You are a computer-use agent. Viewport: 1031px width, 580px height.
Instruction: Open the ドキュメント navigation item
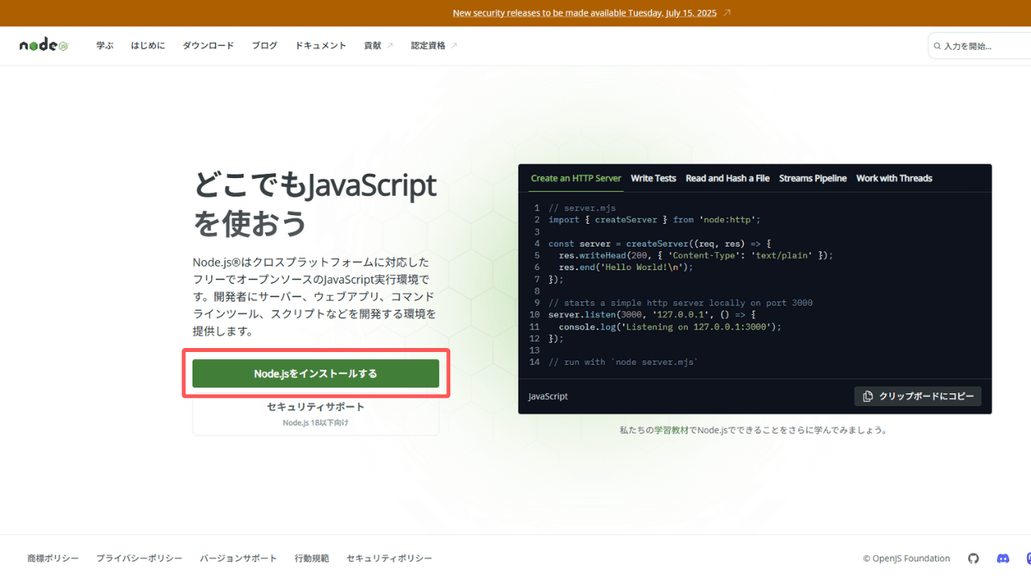pyautogui.click(x=321, y=46)
